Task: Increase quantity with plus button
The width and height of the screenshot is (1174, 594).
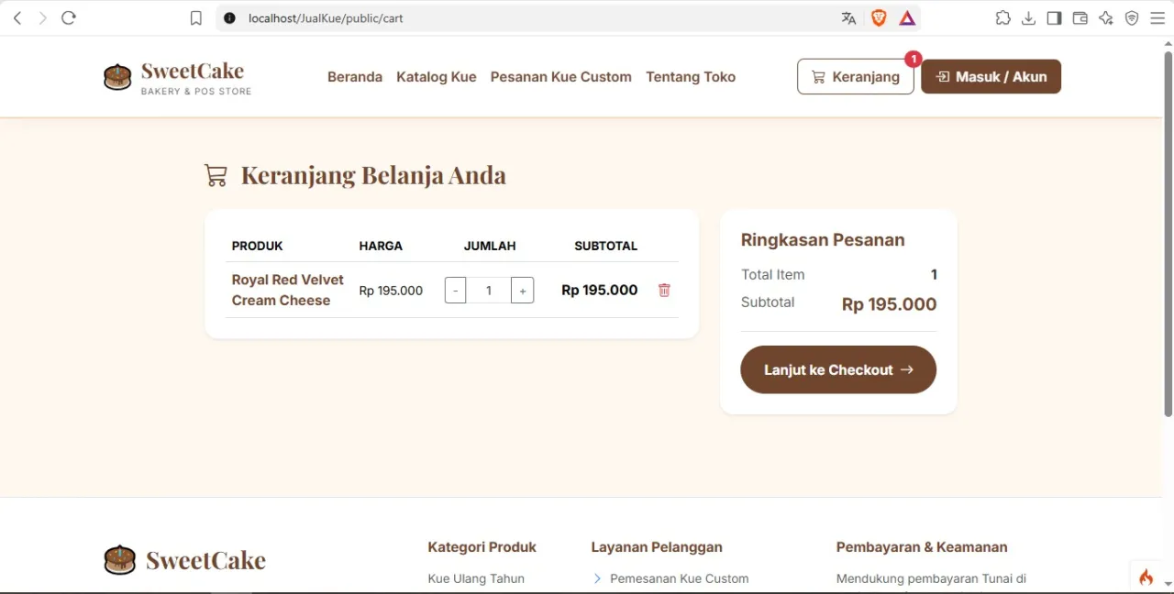Action: pos(523,291)
